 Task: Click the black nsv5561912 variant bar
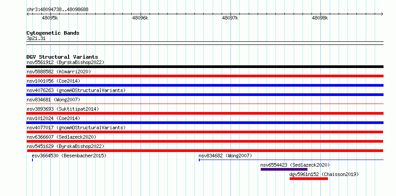[x=205, y=67]
